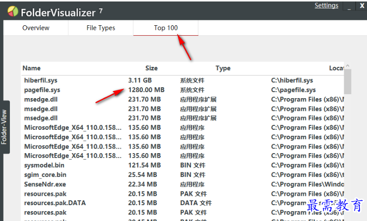Click the vertical scrollbar thumb of the list

(x=348, y=81)
